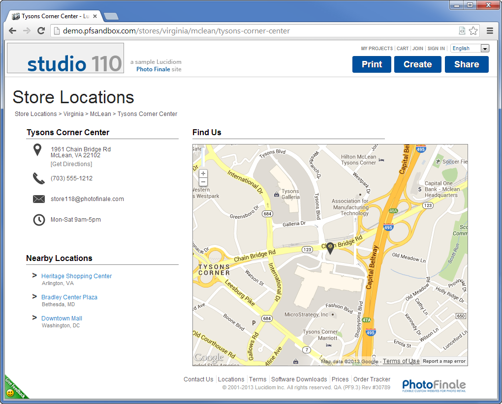Click the black location pin on map

coord(330,249)
